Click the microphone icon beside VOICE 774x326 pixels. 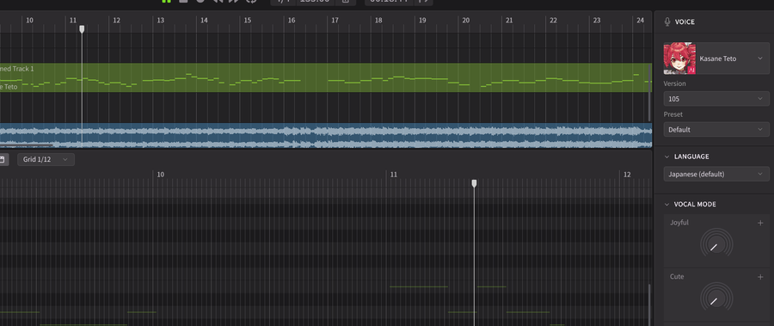[x=667, y=22]
